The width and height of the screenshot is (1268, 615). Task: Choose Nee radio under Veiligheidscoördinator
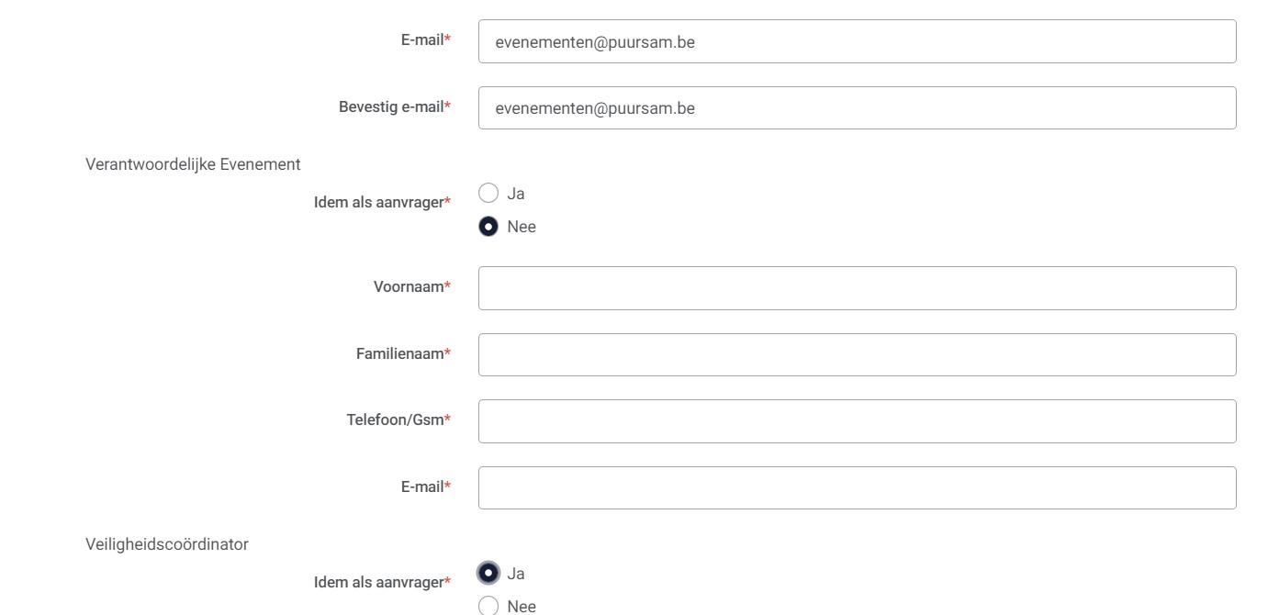pos(489,606)
